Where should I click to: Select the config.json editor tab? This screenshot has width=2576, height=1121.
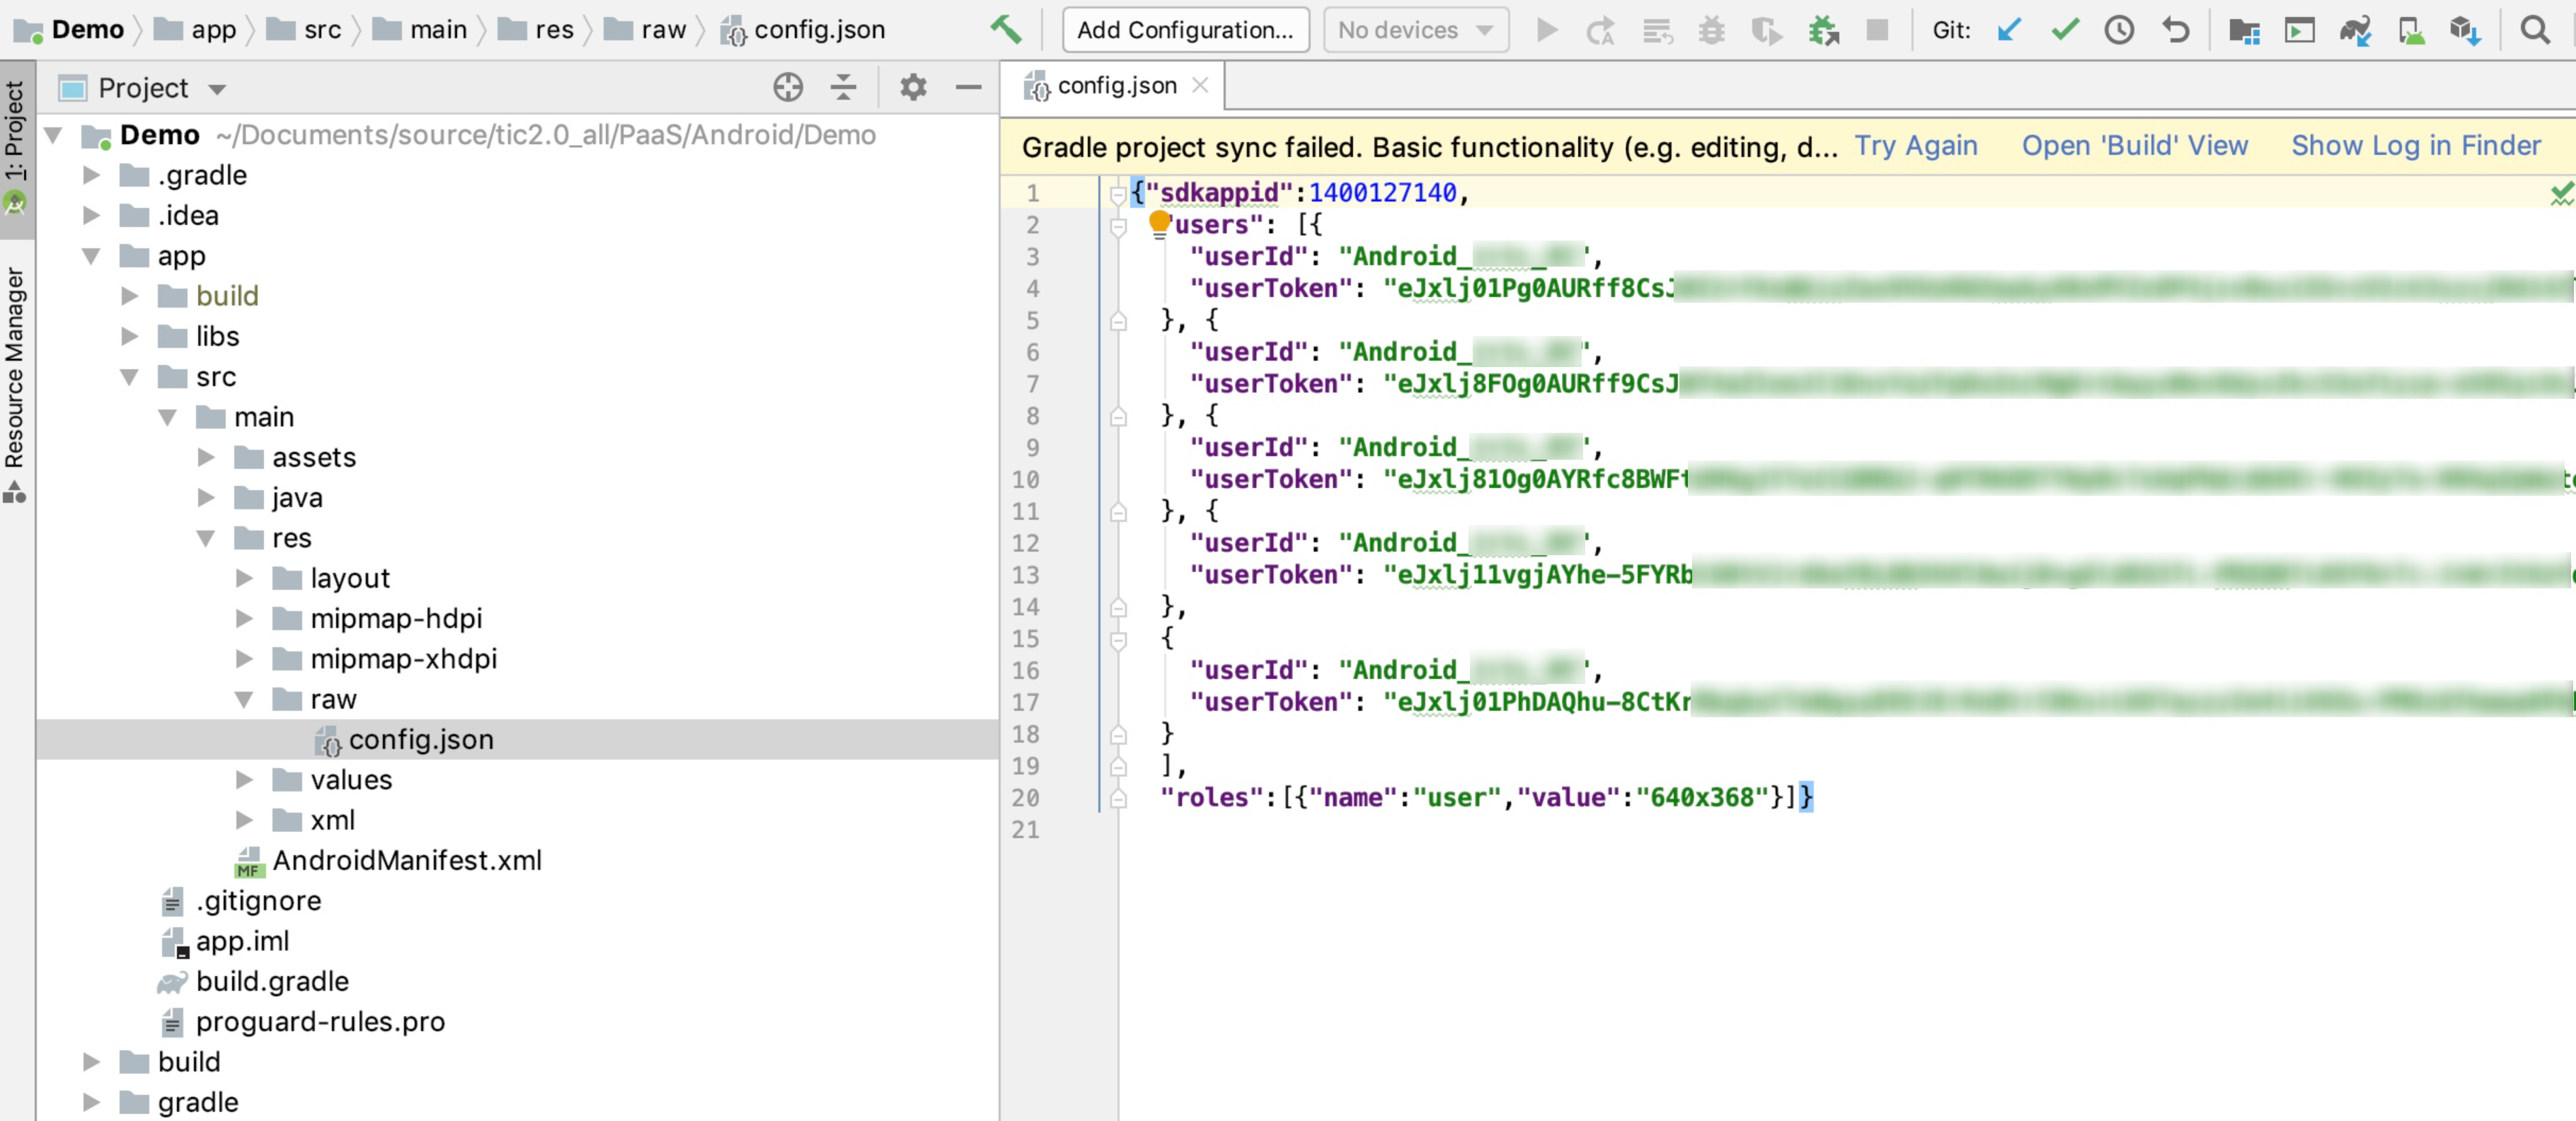(1115, 86)
